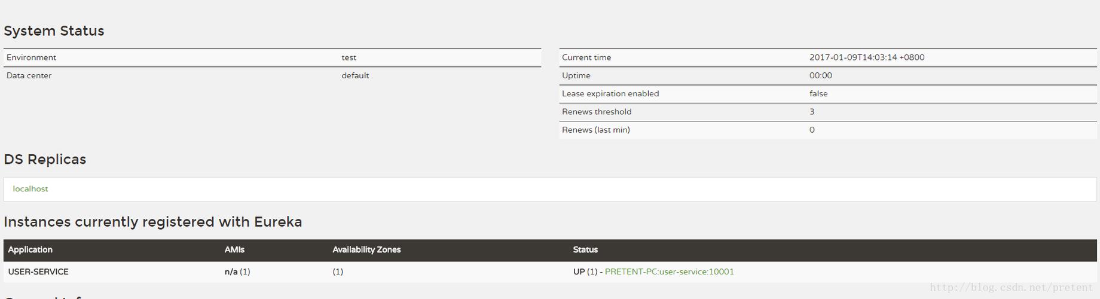The image size is (1100, 299).
Task: Select the n/a (1) AMIs cell
Action: [237, 271]
